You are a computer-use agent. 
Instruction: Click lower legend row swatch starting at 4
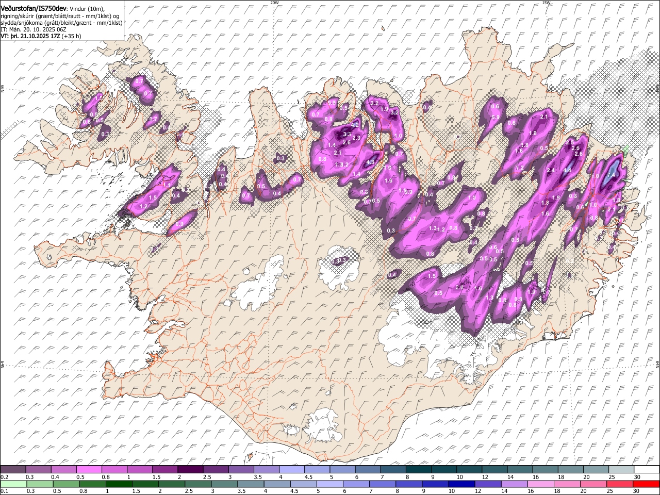pos(277,484)
